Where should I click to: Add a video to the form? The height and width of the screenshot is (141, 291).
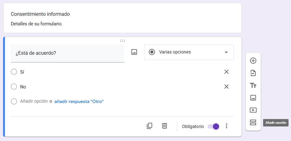click(x=253, y=110)
